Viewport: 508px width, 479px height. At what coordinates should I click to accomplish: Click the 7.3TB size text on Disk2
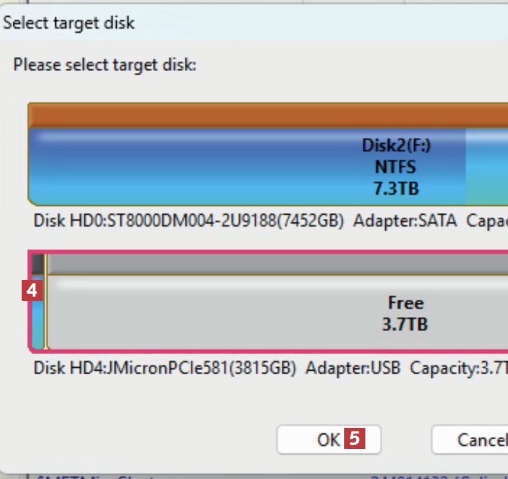click(x=396, y=188)
